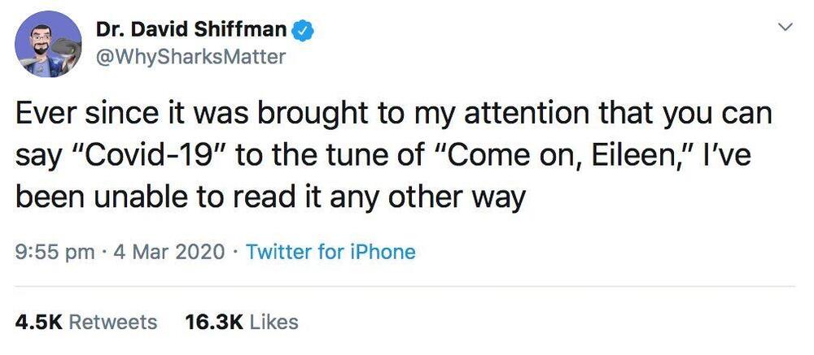Expand the tweet options chevron

[786, 28]
